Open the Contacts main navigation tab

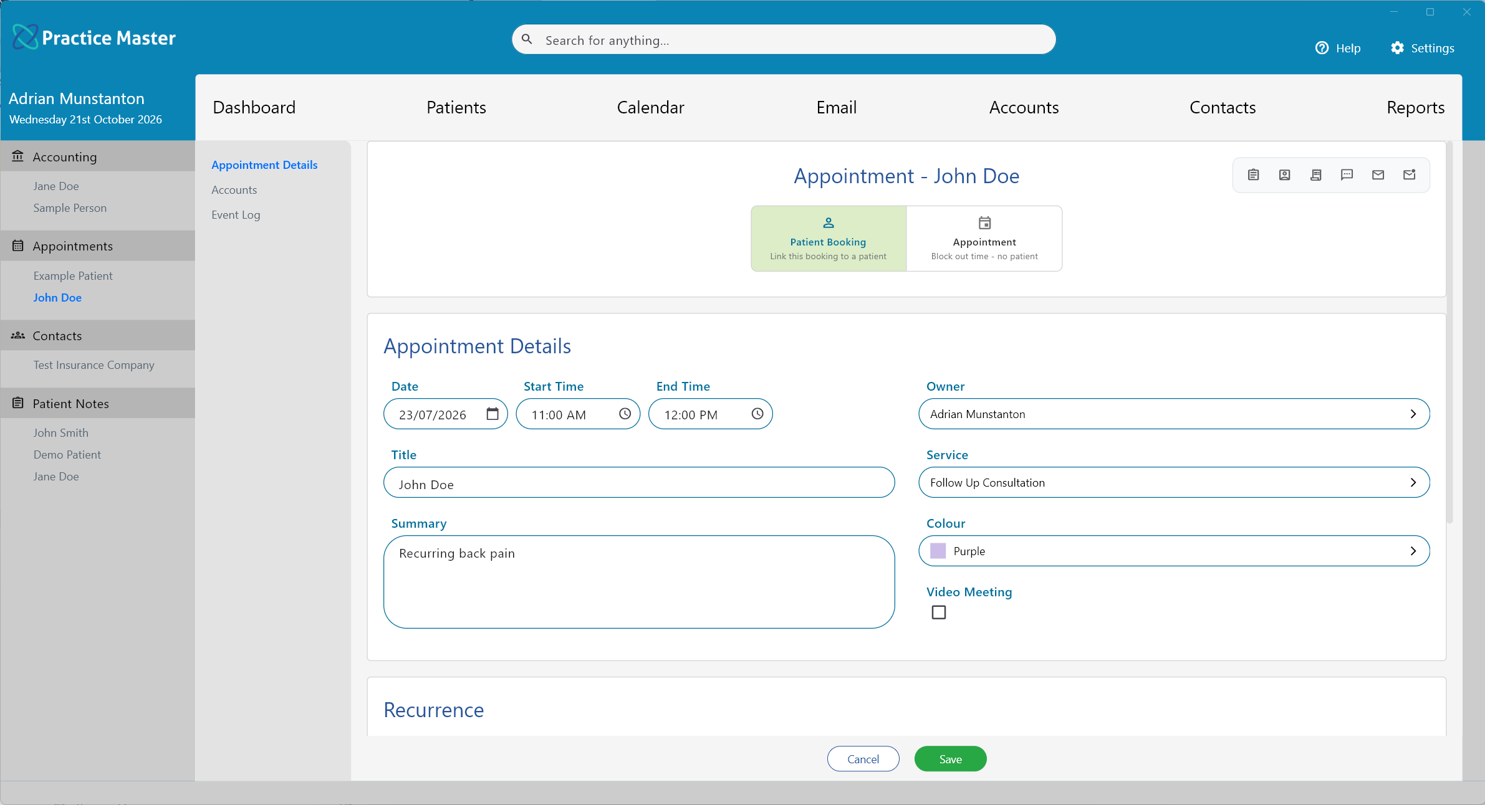point(1223,107)
